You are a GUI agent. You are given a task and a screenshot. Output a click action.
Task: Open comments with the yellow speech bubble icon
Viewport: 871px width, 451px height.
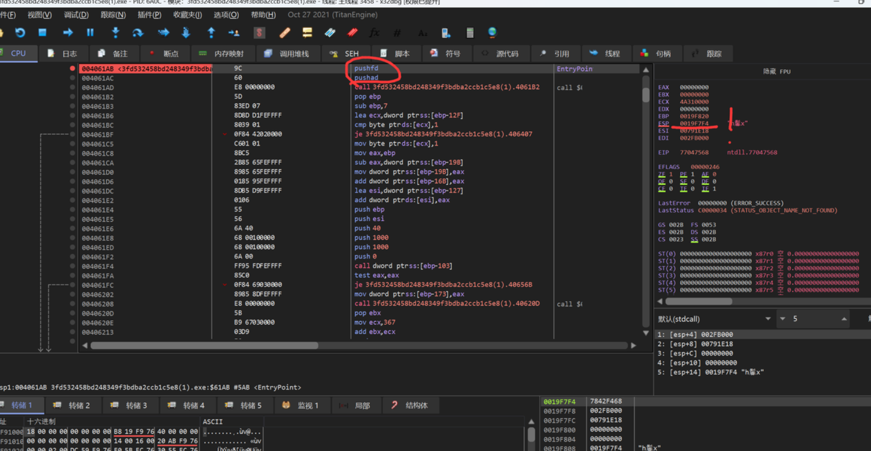pyautogui.click(x=307, y=33)
